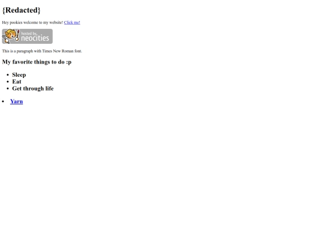This screenshot has width=324, height=243.
Task: Click the "Hey pookies welcome" sentence
Action: 32,22
